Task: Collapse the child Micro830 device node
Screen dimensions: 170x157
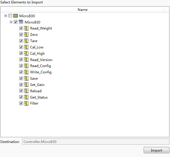Action: coord(11,22)
